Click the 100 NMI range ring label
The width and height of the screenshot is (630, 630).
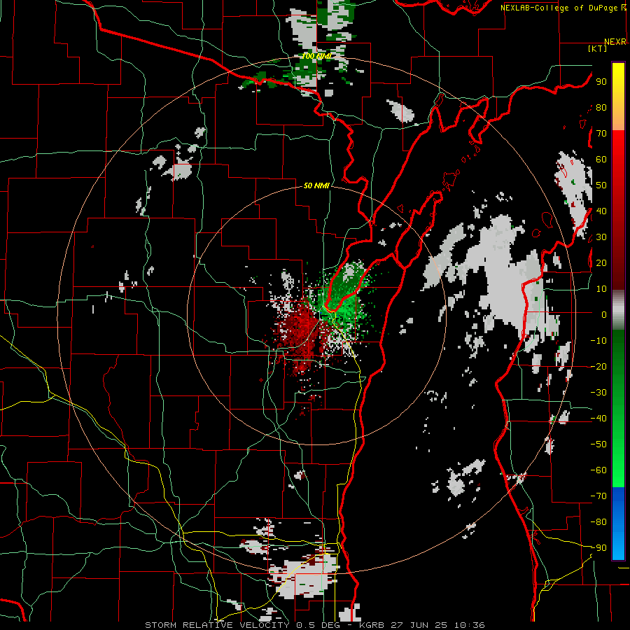point(316,56)
